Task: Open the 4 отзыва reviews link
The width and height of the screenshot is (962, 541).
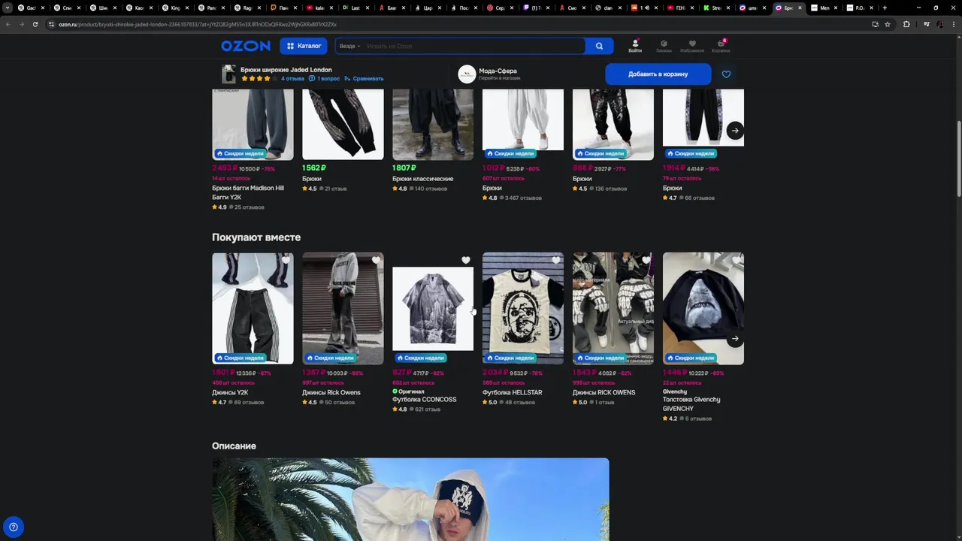Action: point(292,78)
